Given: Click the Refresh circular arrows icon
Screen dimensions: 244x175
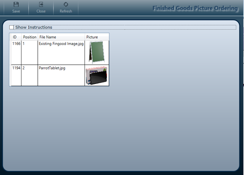Looking at the screenshot, I should (x=66, y=4).
